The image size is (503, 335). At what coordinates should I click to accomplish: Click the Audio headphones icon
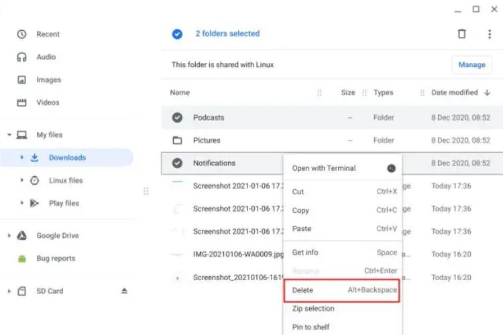[x=21, y=57]
